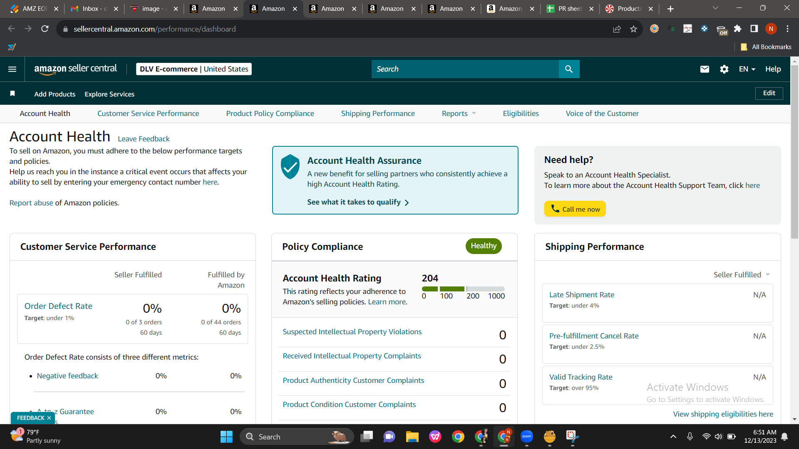Open Product Condition Customer Complaints link
Image resolution: width=799 pixels, height=449 pixels.
click(x=349, y=405)
